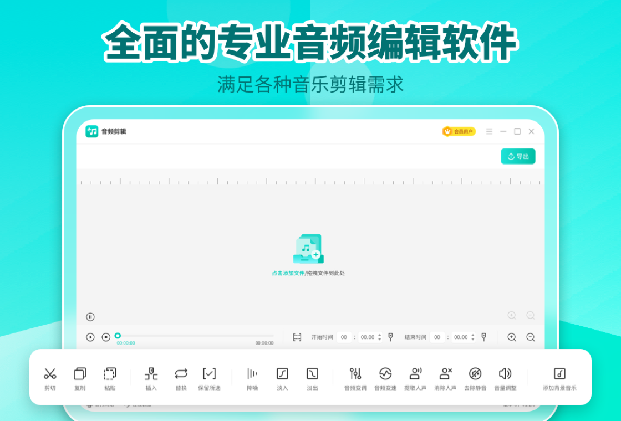Click the stop playback button
The image size is (621, 421).
tap(106, 337)
